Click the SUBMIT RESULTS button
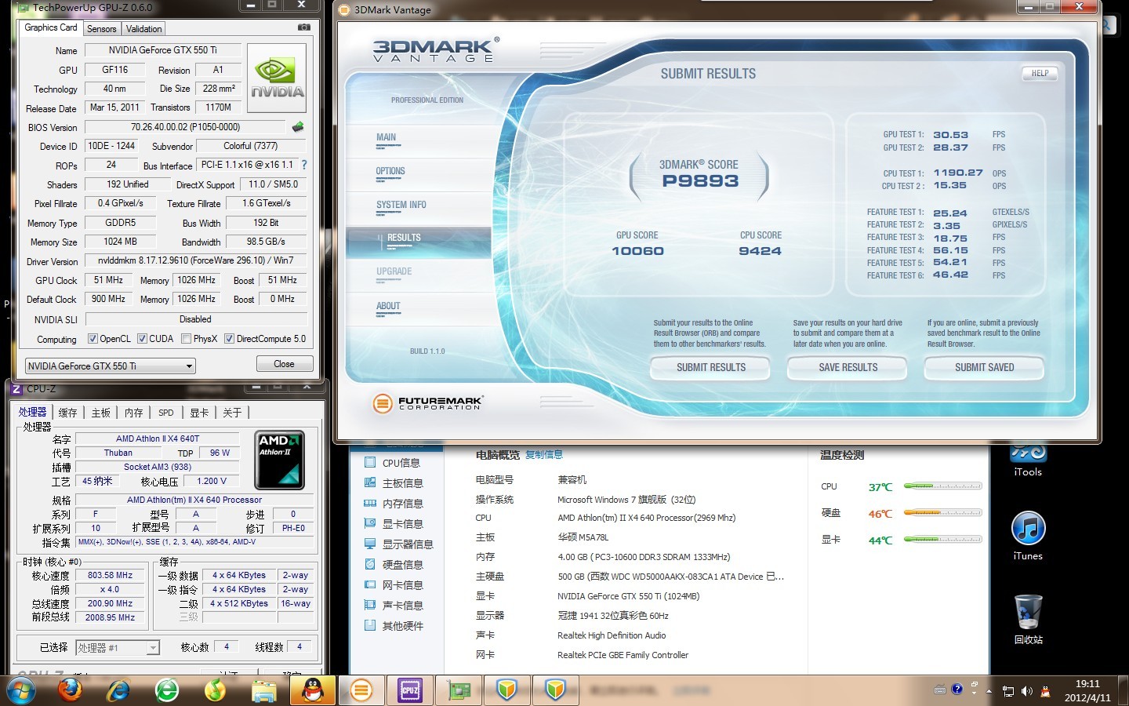 tap(710, 367)
